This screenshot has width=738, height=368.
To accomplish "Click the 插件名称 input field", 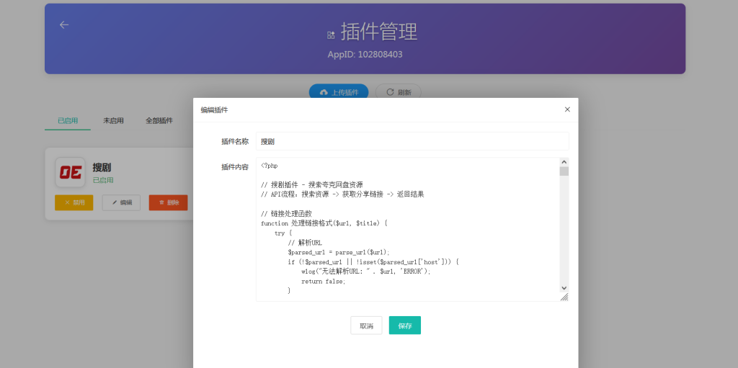I will [x=412, y=141].
